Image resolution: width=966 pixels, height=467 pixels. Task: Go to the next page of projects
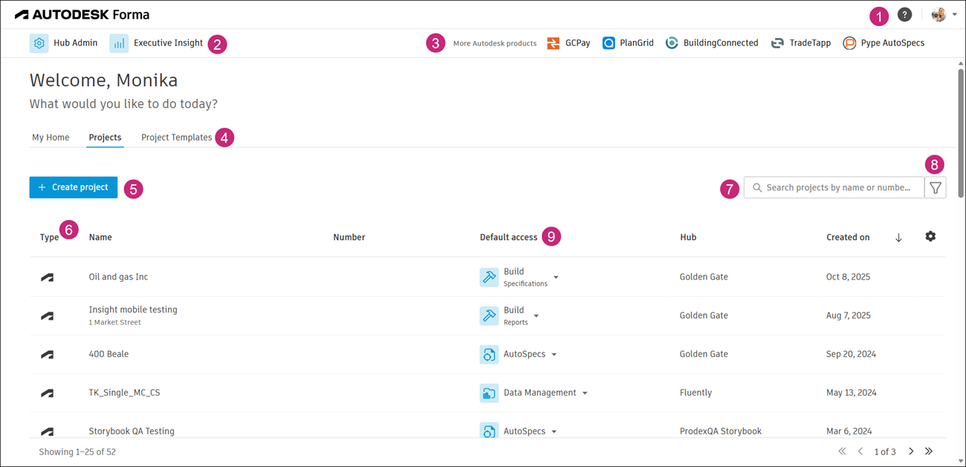(x=911, y=451)
